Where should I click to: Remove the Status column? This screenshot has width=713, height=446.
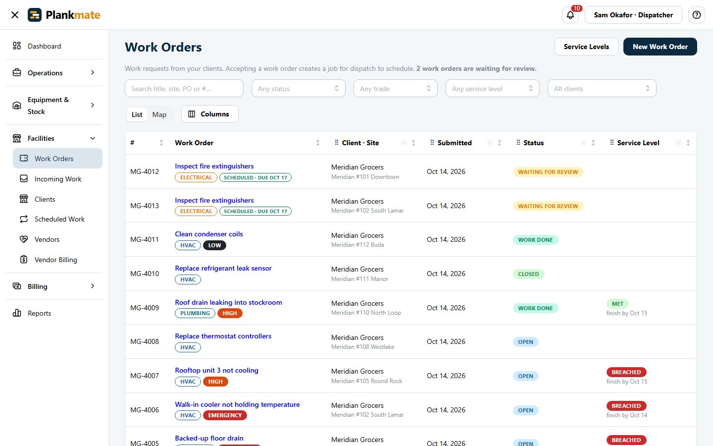click(583, 143)
